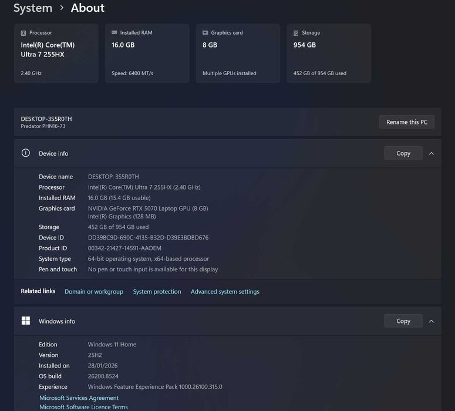Select Edition value Windows 11 Home
This screenshot has height=411, width=455.
(112, 345)
